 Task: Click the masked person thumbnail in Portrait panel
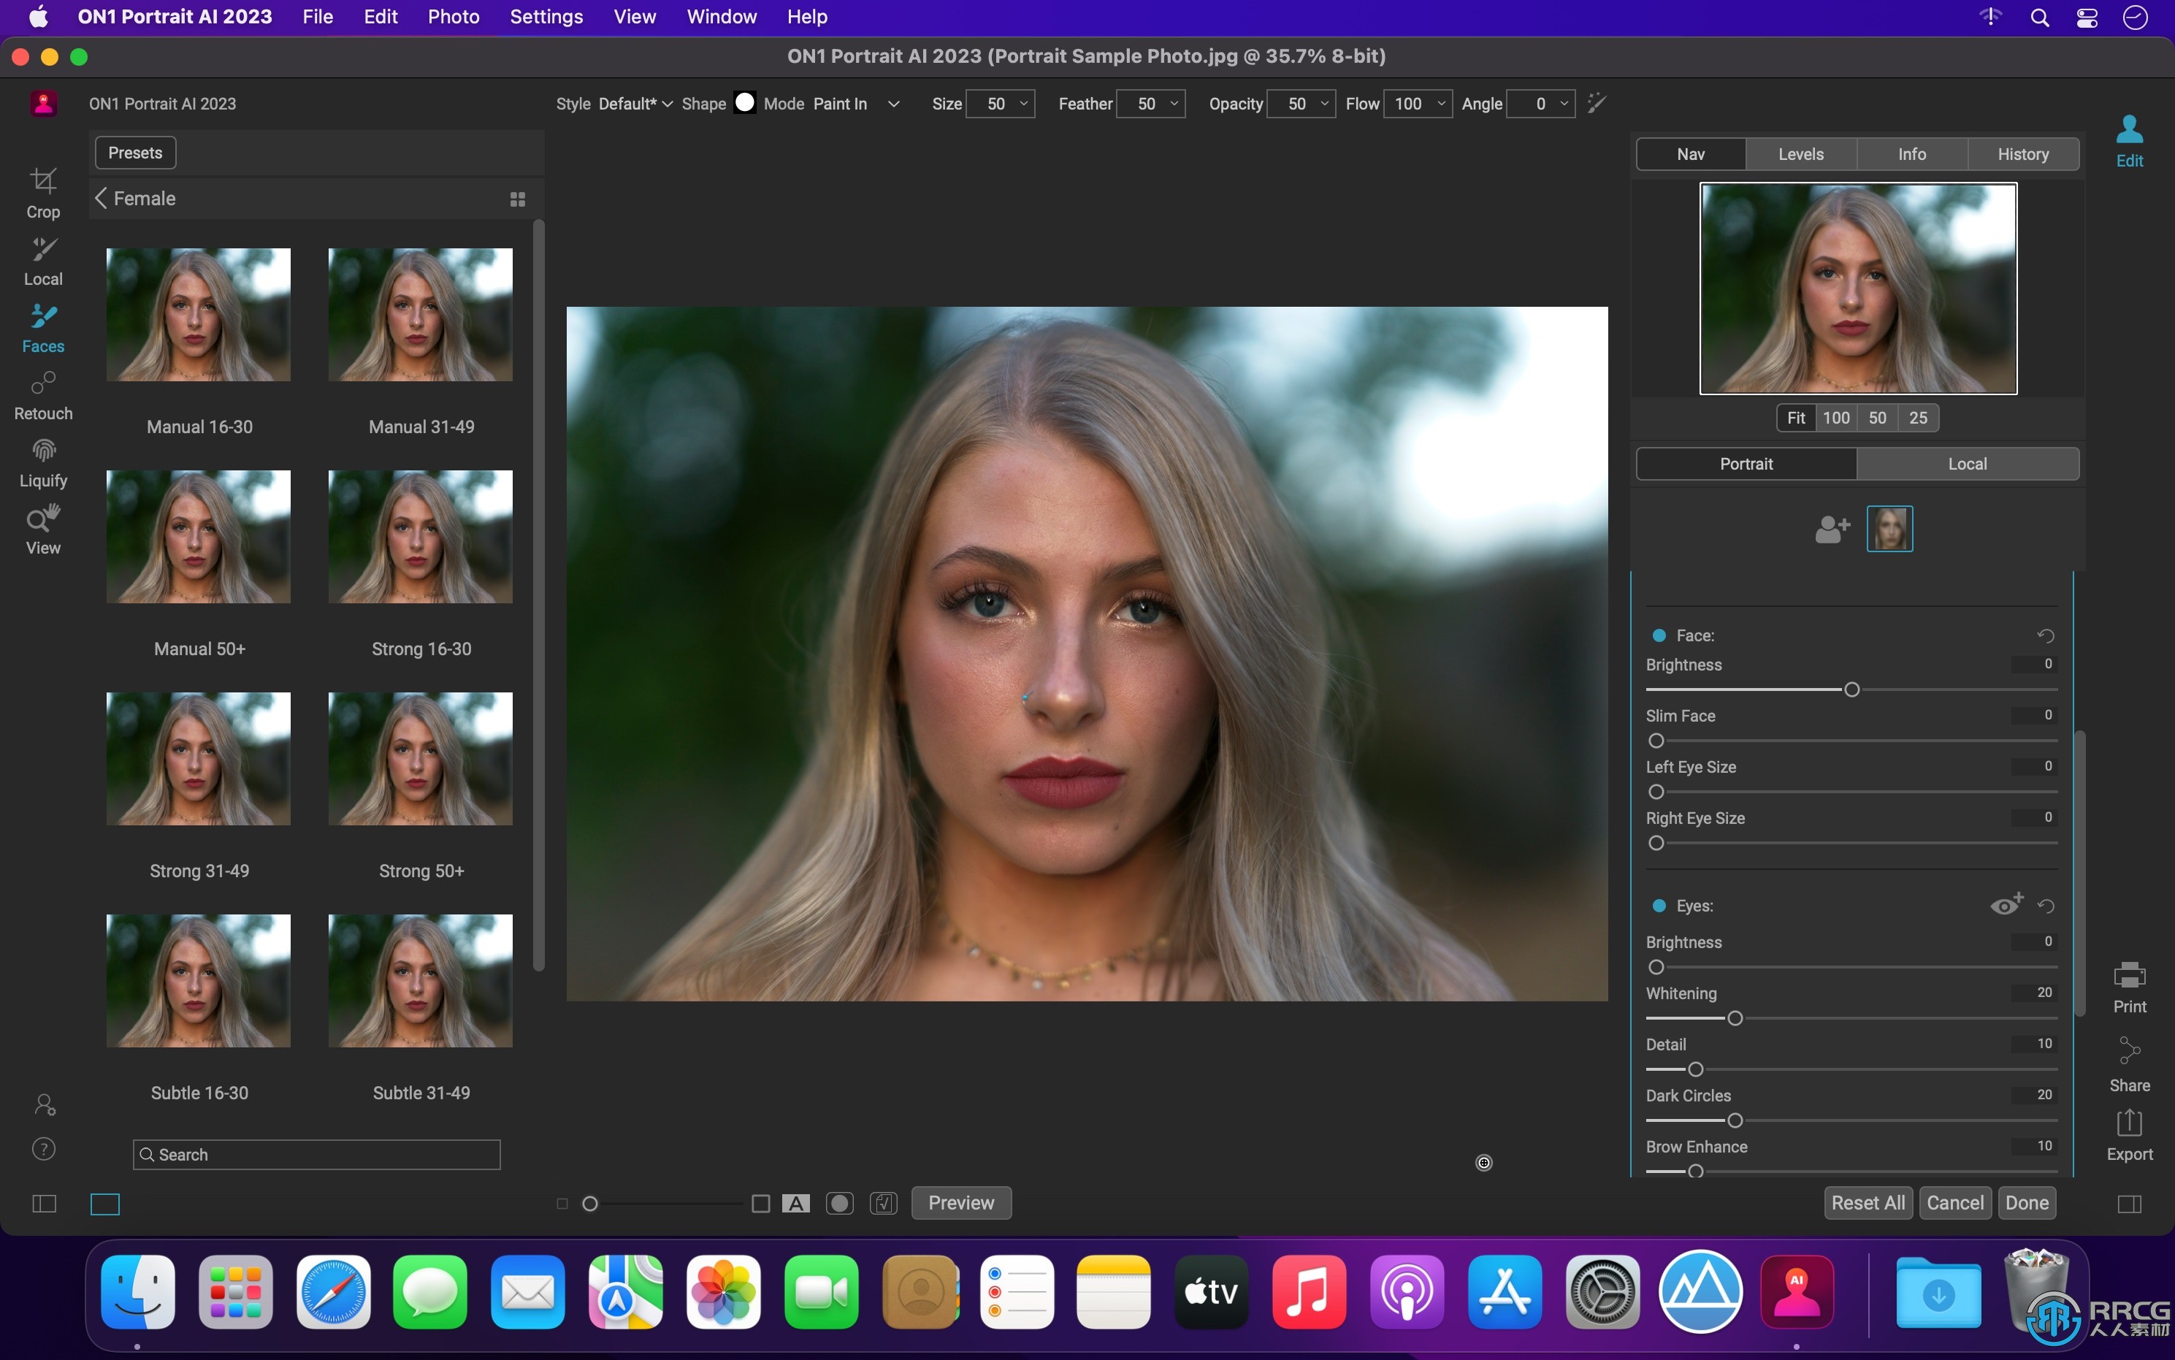coord(1887,528)
